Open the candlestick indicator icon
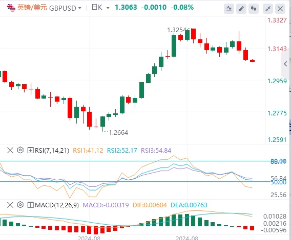 click(254, 9)
